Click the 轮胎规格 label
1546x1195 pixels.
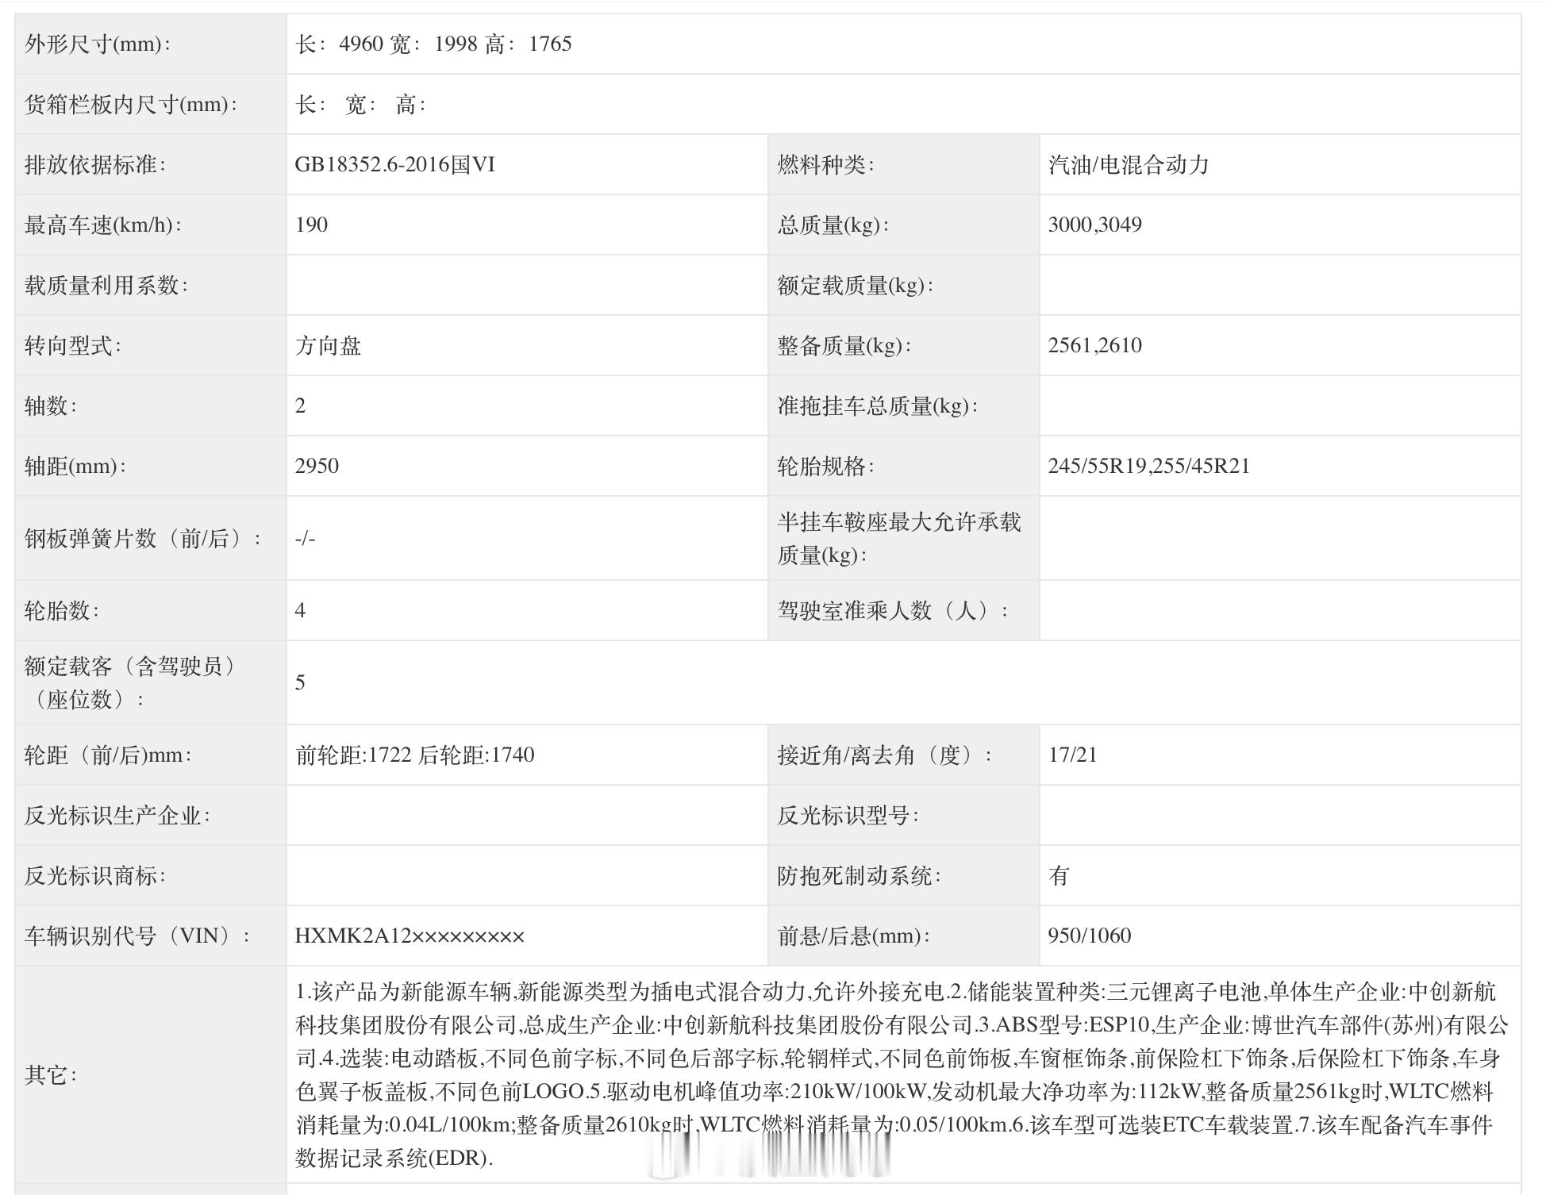825,466
